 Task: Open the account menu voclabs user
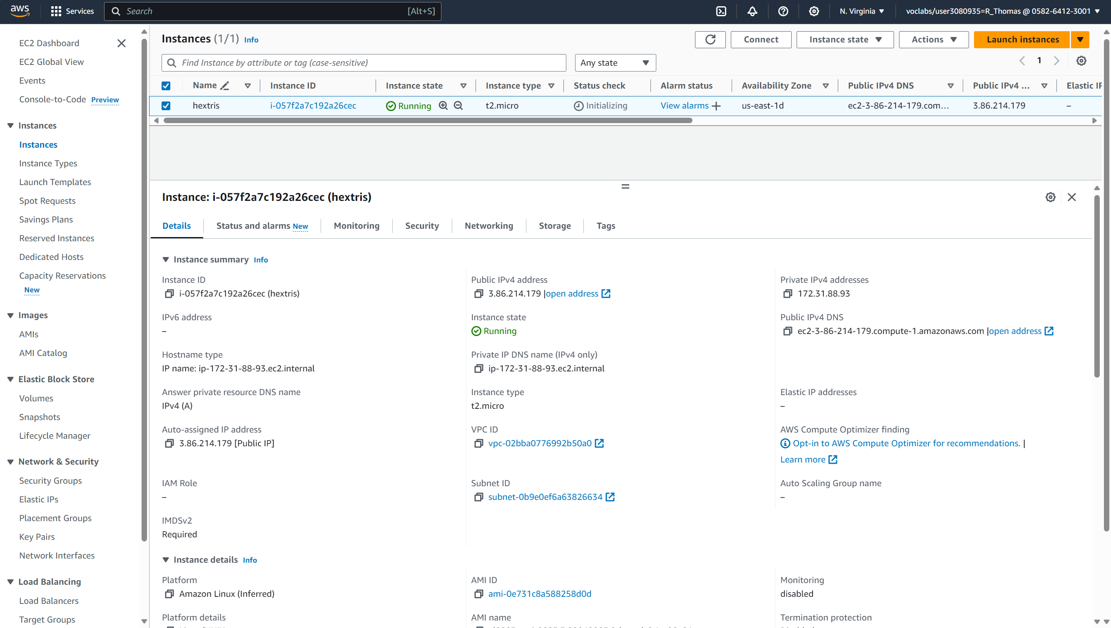(1002, 11)
